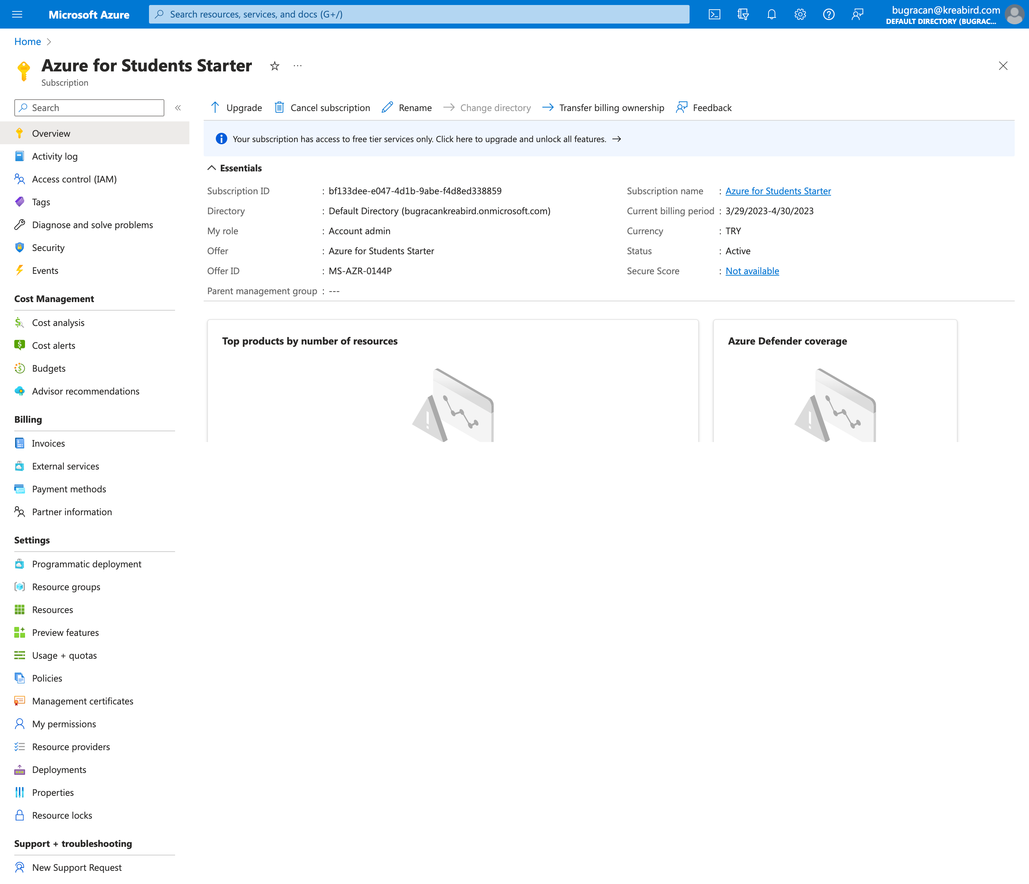Viewport: 1029px width, 884px height.
Task: Open Azure for Students Starter name link
Action: [x=778, y=191]
